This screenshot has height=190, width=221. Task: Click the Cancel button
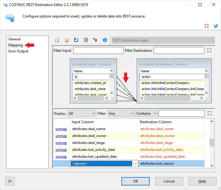click(169, 181)
